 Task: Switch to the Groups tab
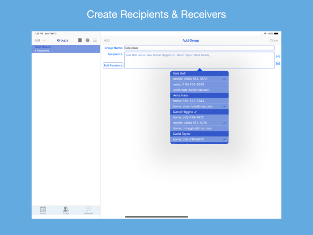66,210
